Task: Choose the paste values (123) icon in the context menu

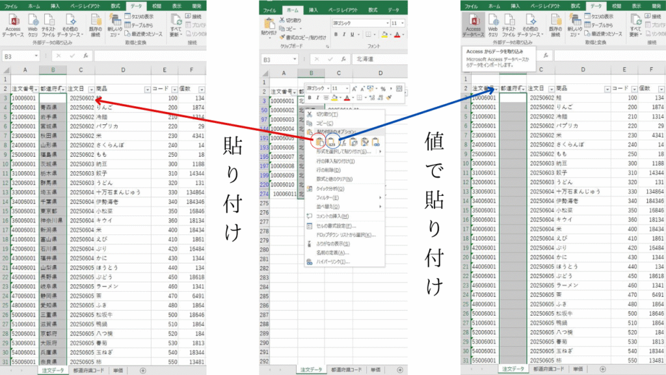Action: click(331, 142)
